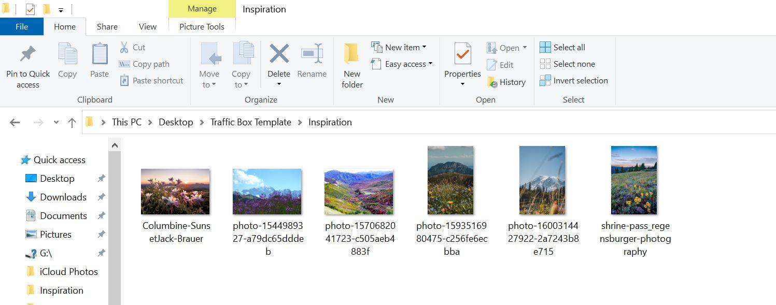
Task: Click This PC in address bar
Action: pos(126,122)
